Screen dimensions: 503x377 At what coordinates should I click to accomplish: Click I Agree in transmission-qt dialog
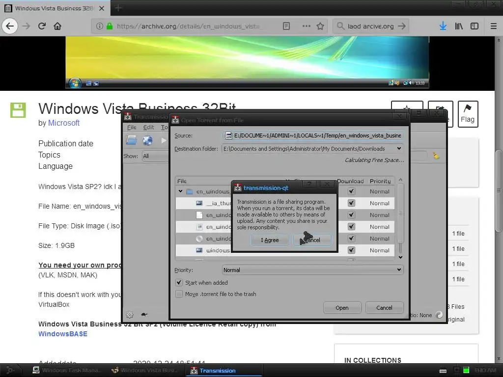(x=270, y=240)
